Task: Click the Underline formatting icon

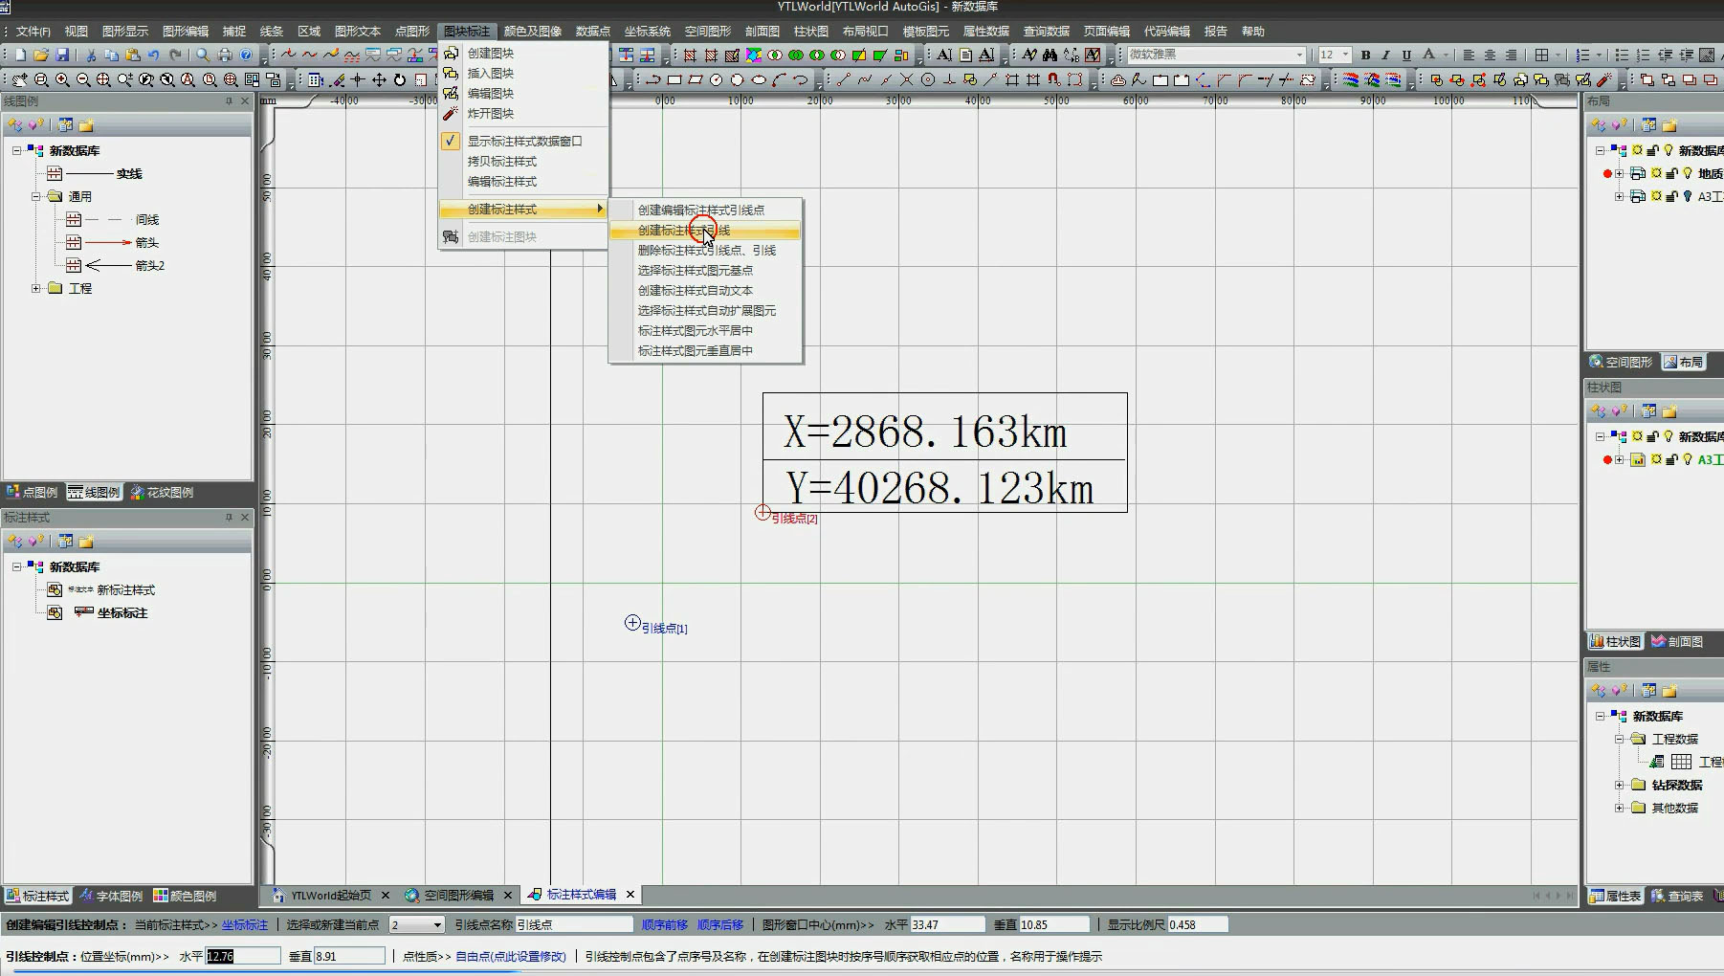Action: 1406,55
